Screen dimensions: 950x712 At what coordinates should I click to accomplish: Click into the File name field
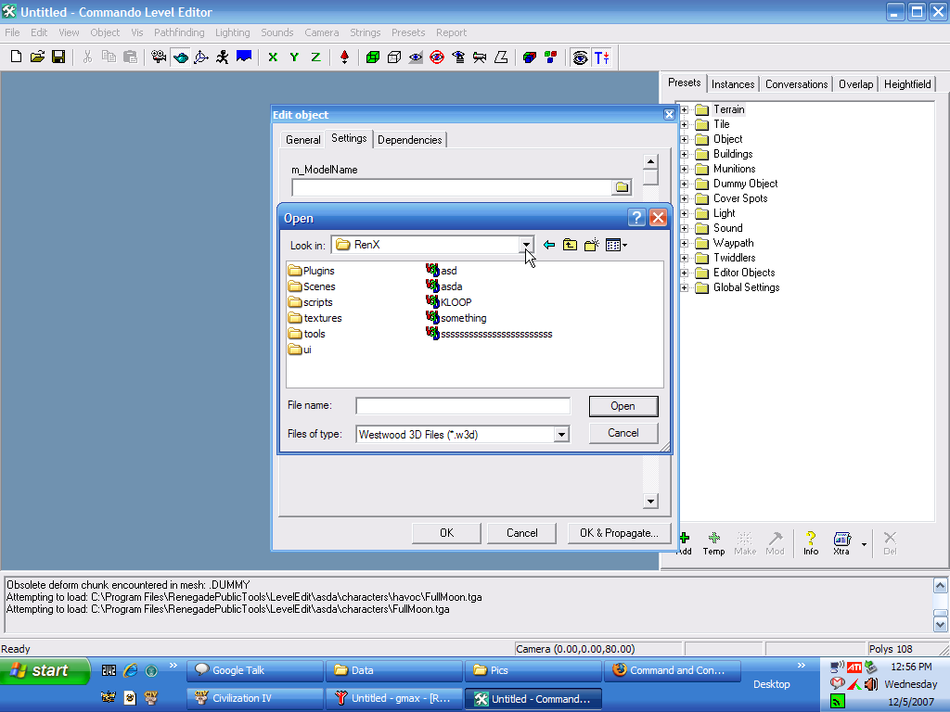click(463, 406)
